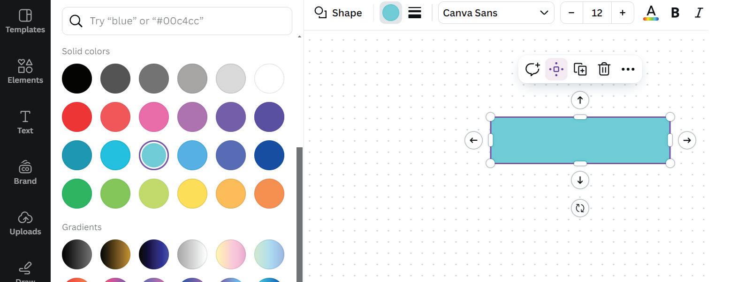Image resolution: width=745 pixels, height=282 pixels.
Task: Toggle the move handle in floating toolbar
Action: click(556, 69)
